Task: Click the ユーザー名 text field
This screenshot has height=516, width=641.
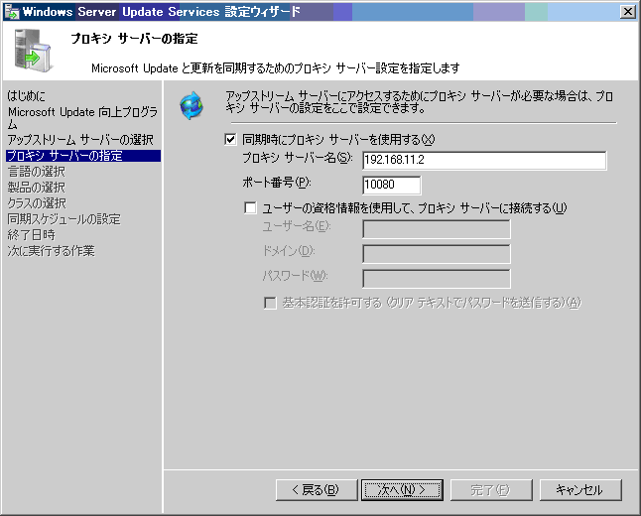Action: [437, 229]
